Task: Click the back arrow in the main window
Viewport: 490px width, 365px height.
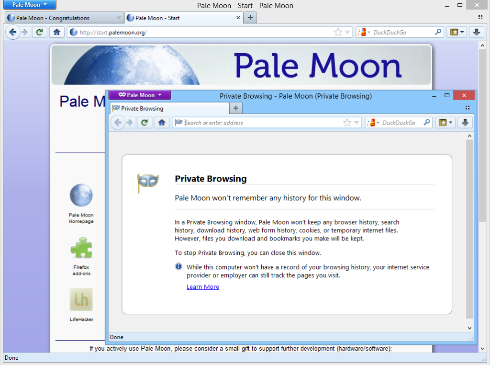Action: (x=12, y=32)
